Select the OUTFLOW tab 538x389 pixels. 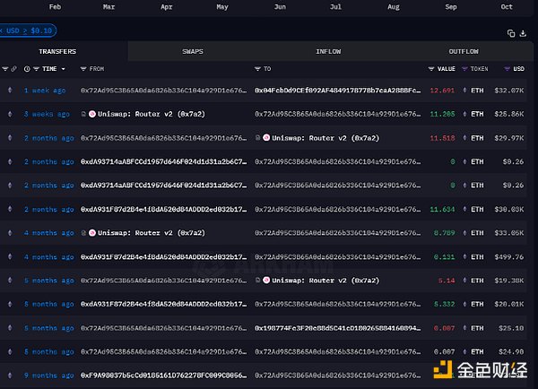[463, 52]
